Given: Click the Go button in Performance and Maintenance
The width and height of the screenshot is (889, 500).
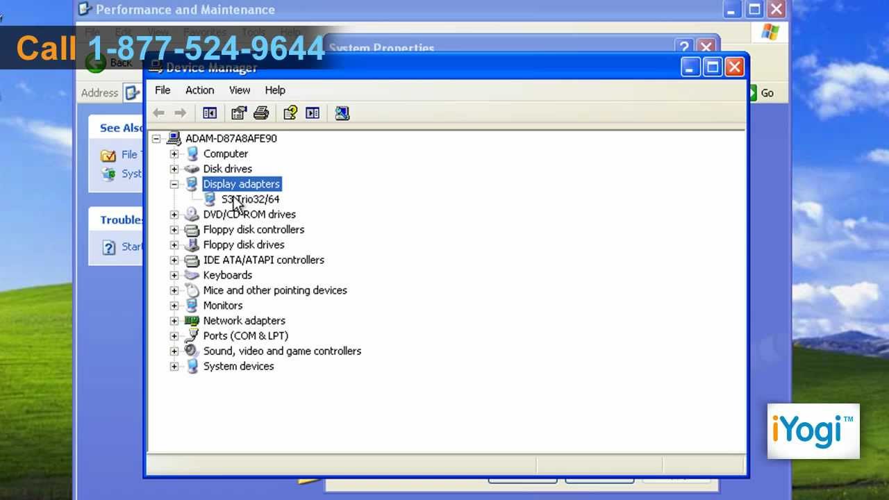Looking at the screenshot, I should point(763,92).
